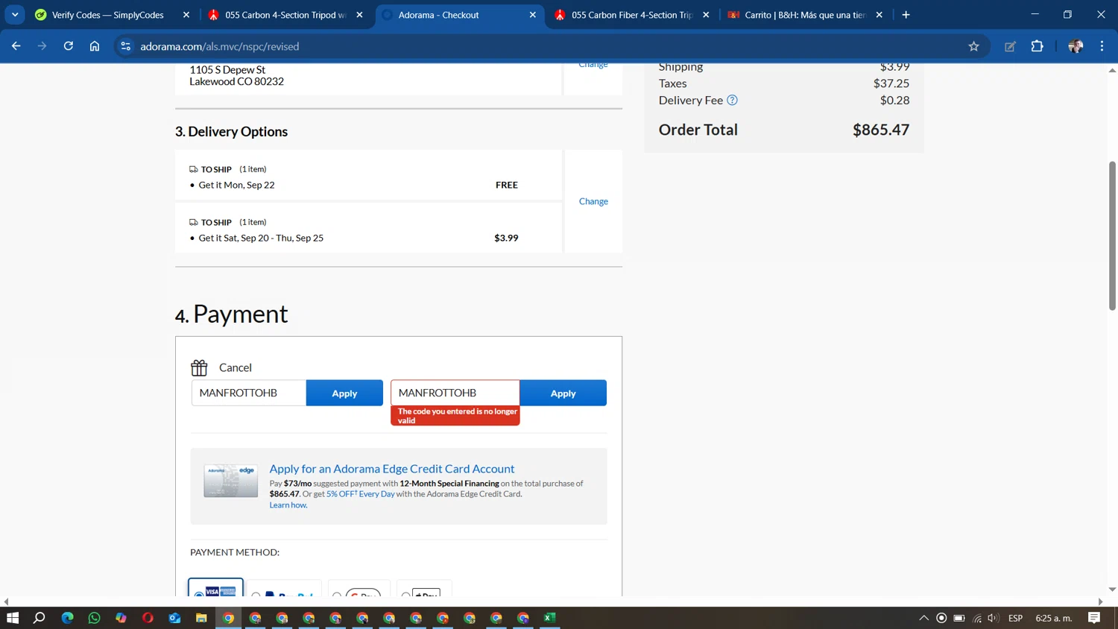Image resolution: width=1118 pixels, height=629 pixels.
Task: Open the Chrome profile avatar
Action: [x=1076, y=46]
